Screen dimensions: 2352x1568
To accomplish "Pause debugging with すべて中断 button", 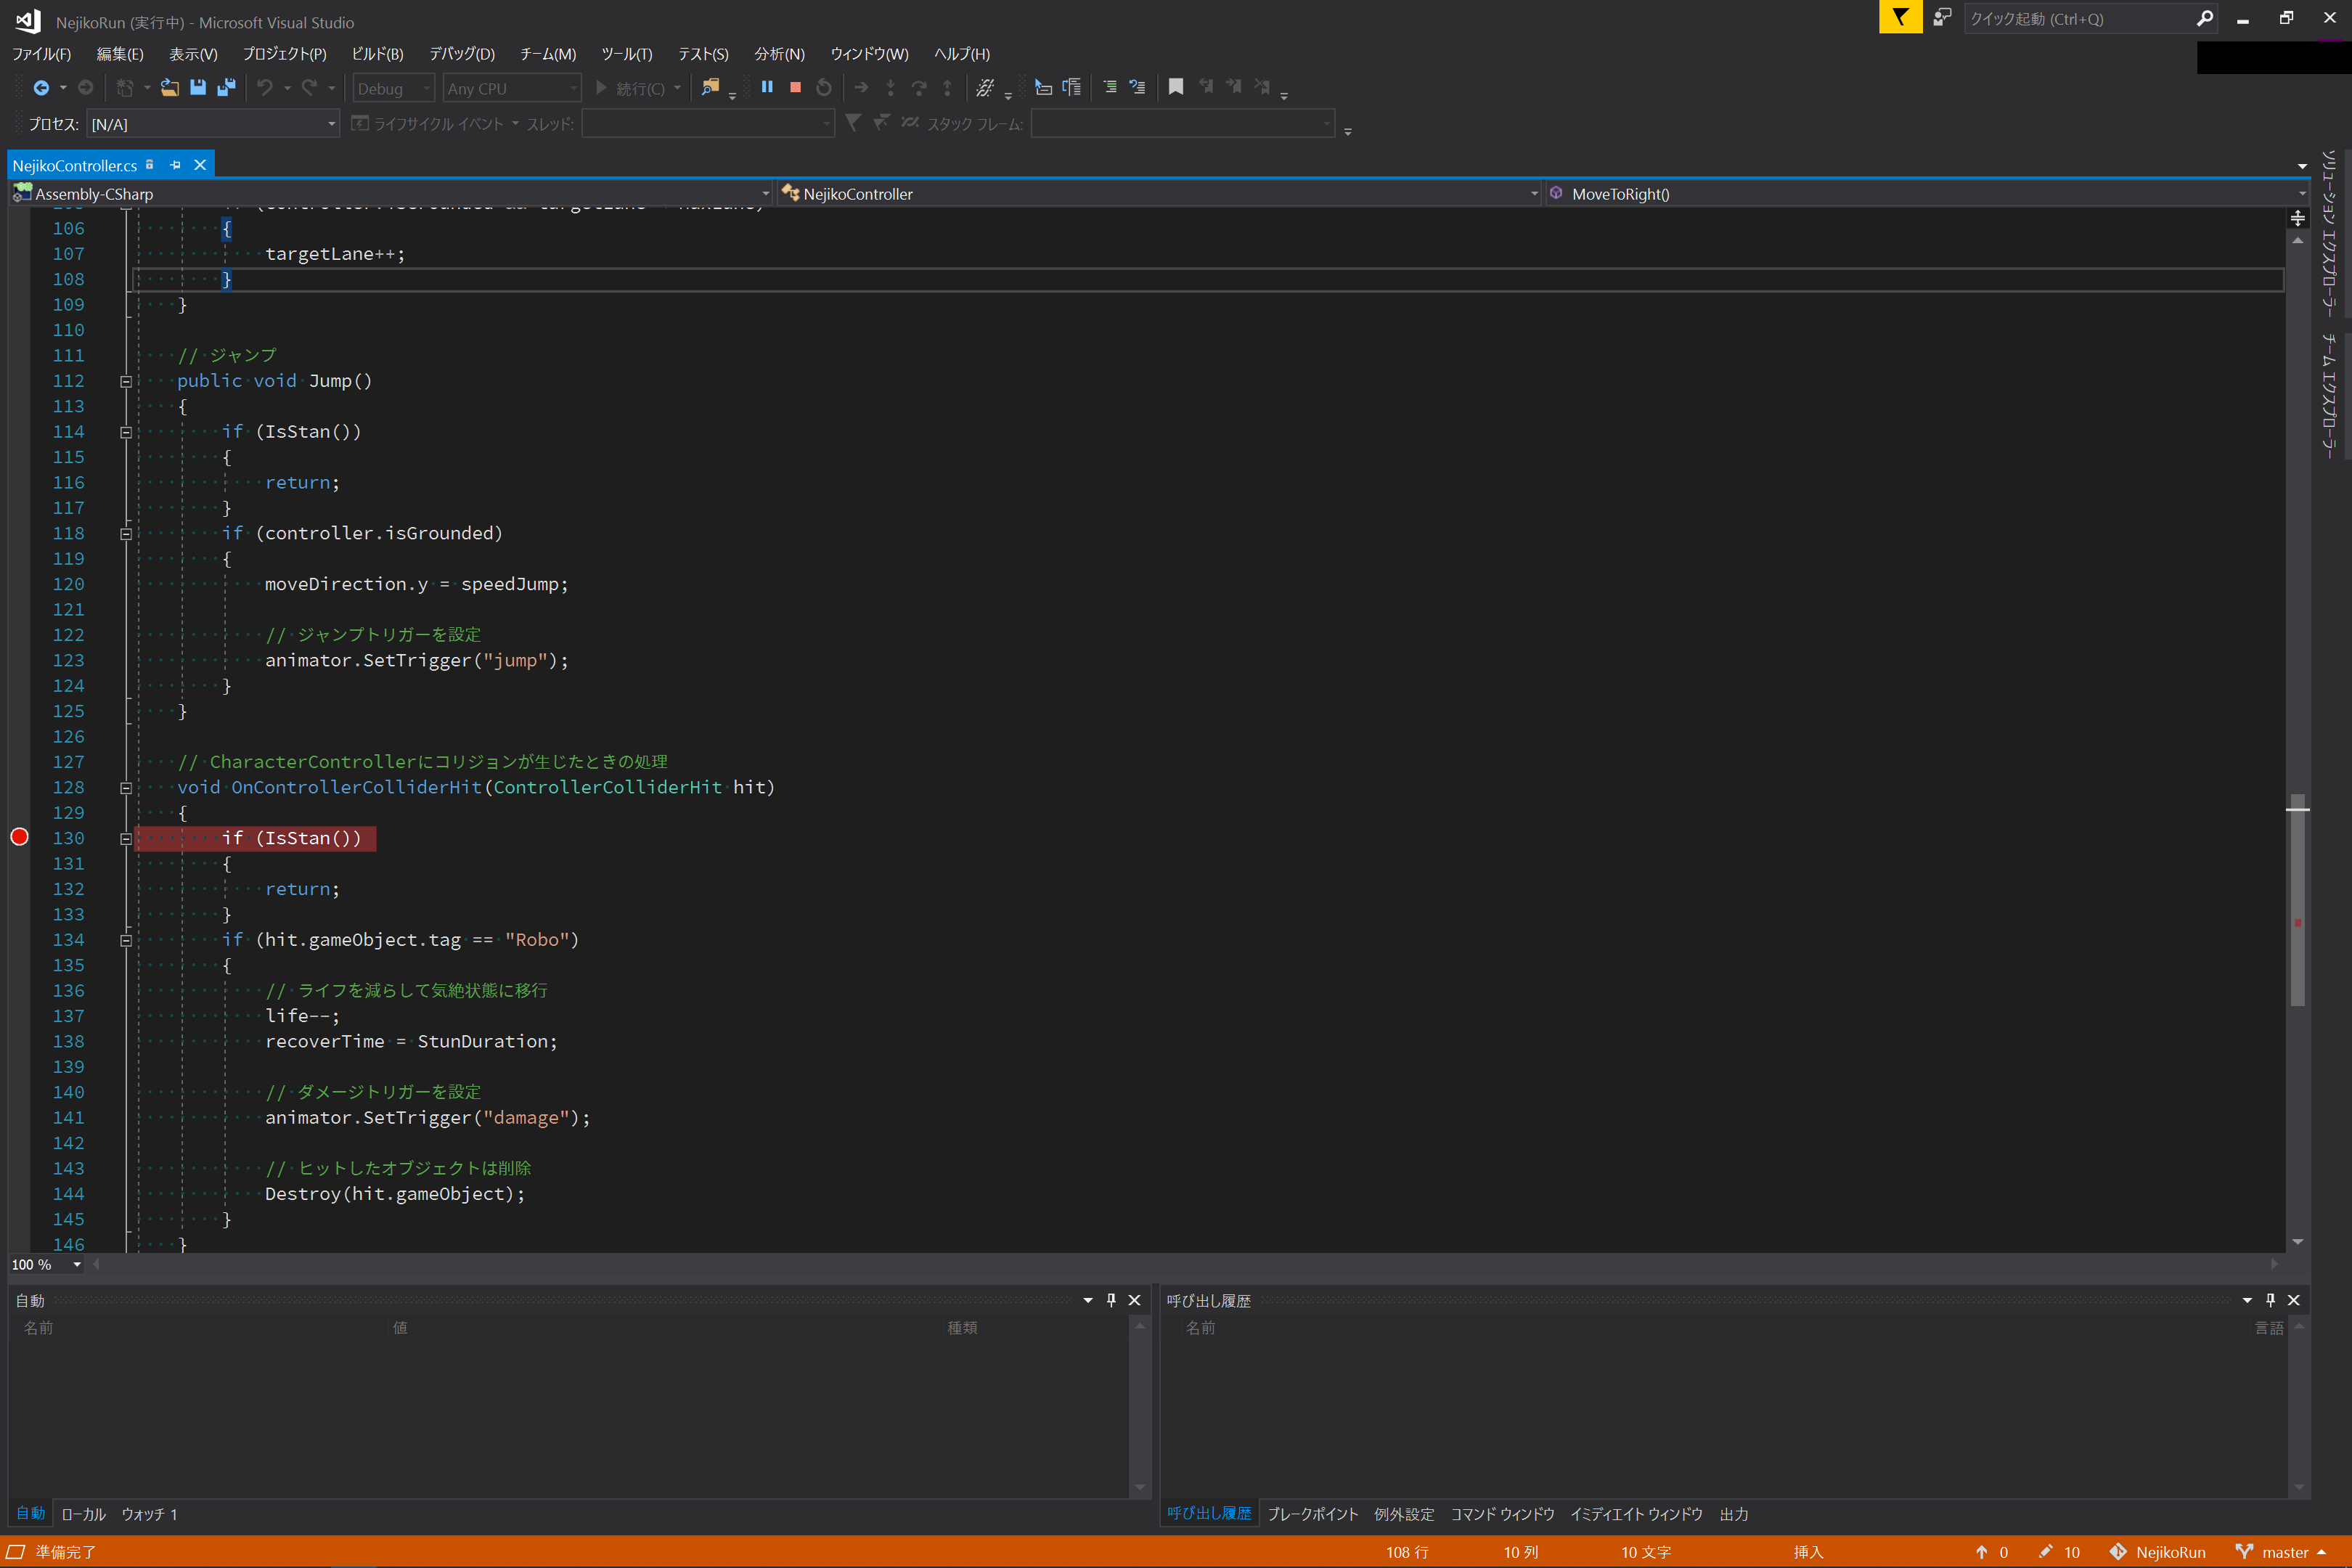I will click(766, 88).
